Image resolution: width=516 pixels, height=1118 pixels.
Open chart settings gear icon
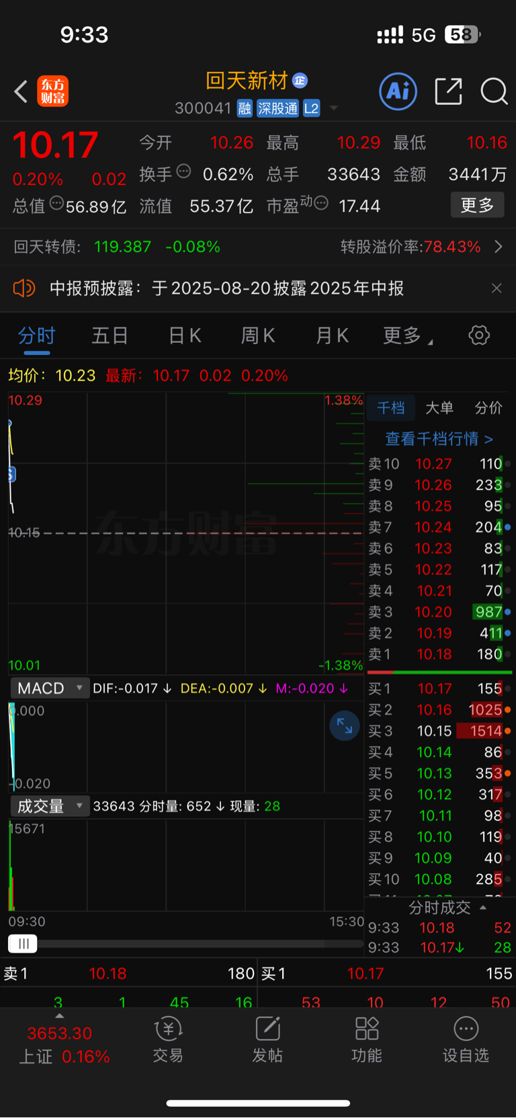pyautogui.click(x=479, y=335)
